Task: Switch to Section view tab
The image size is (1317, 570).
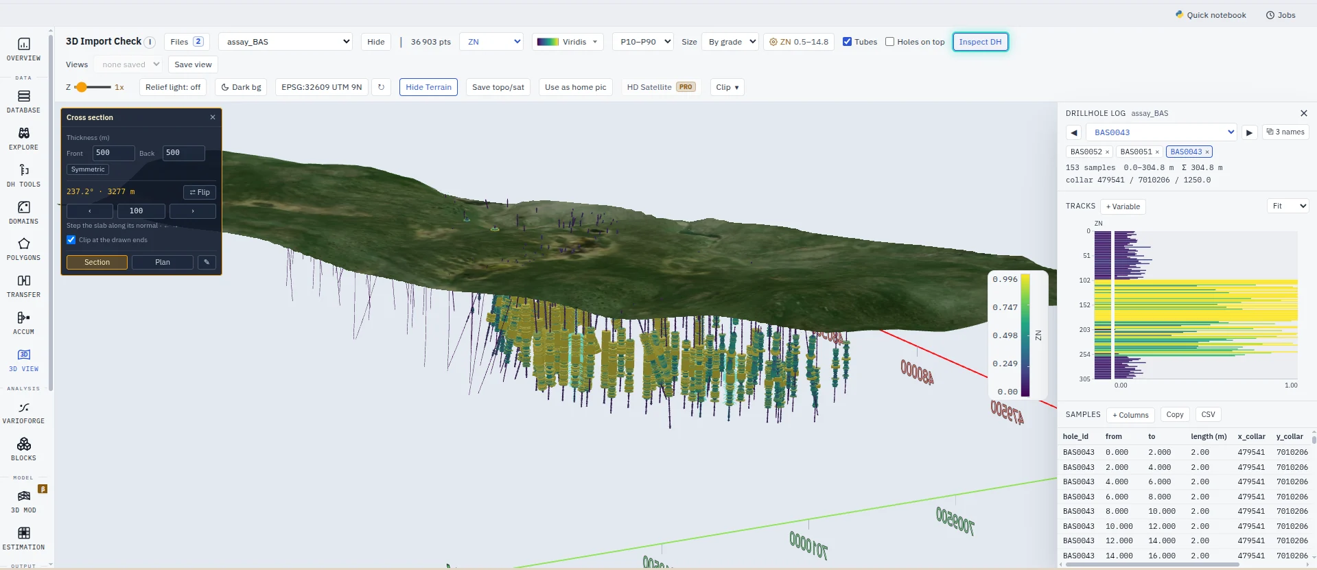Action: point(97,262)
